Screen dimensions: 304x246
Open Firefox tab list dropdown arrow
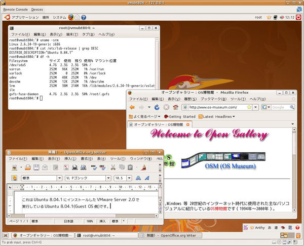pos(292,124)
